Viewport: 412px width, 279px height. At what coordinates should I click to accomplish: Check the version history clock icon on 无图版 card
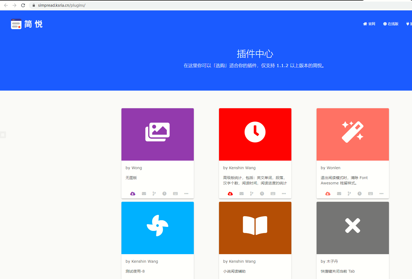pos(164,193)
